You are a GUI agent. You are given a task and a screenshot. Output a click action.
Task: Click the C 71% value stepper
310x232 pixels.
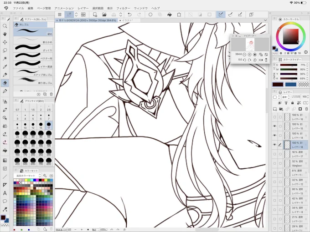click(x=307, y=65)
